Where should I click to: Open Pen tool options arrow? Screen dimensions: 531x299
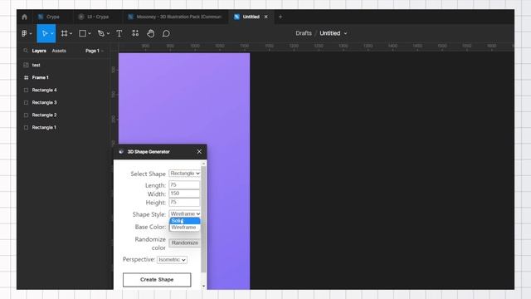pos(108,33)
